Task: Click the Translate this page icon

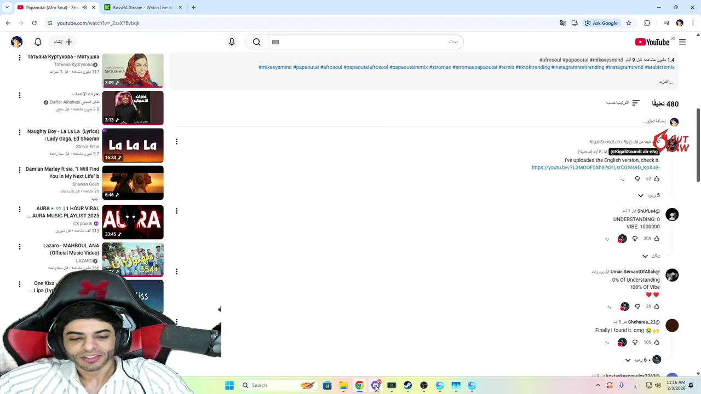Action: tap(562, 23)
